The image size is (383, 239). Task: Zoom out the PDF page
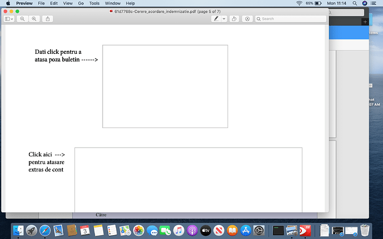tap(22, 19)
